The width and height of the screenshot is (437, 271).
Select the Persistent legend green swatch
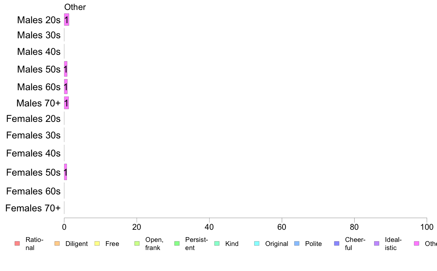point(177,243)
